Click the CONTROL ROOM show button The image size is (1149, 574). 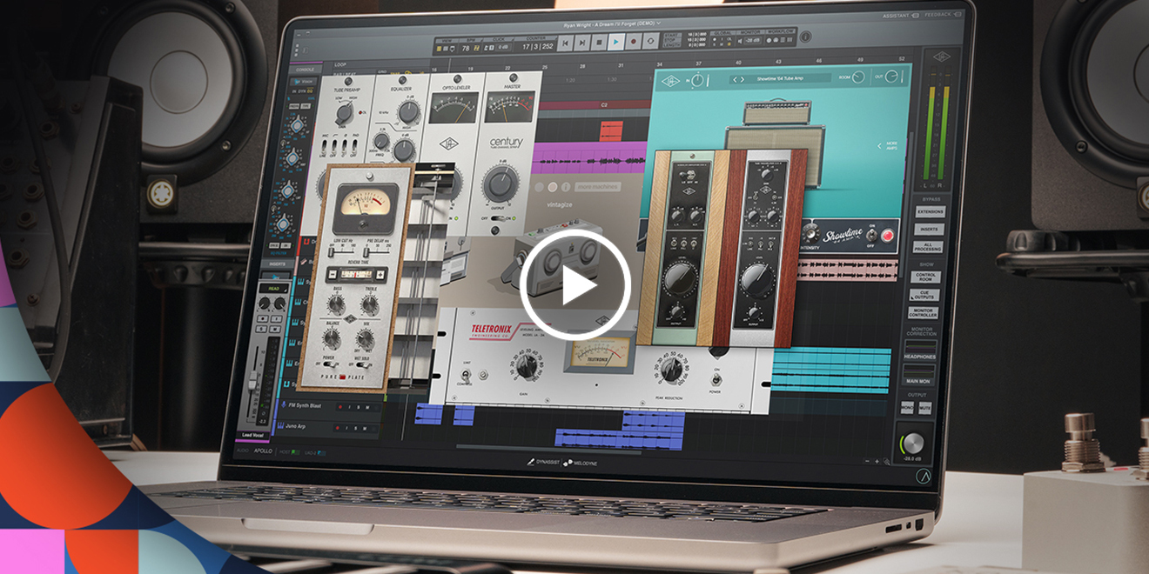tap(926, 277)
